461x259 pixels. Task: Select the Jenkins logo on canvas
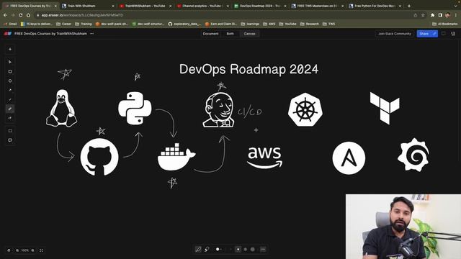click(219, 110)
